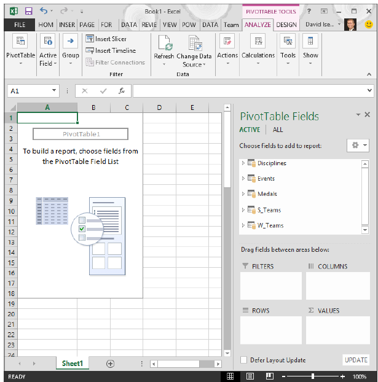
Task: Click the UPDATE button
Action: pos(356,360)
